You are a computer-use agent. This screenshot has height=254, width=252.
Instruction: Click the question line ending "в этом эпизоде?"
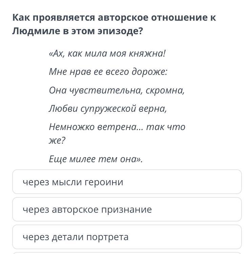pyautogui.click(x=78, y=31)
